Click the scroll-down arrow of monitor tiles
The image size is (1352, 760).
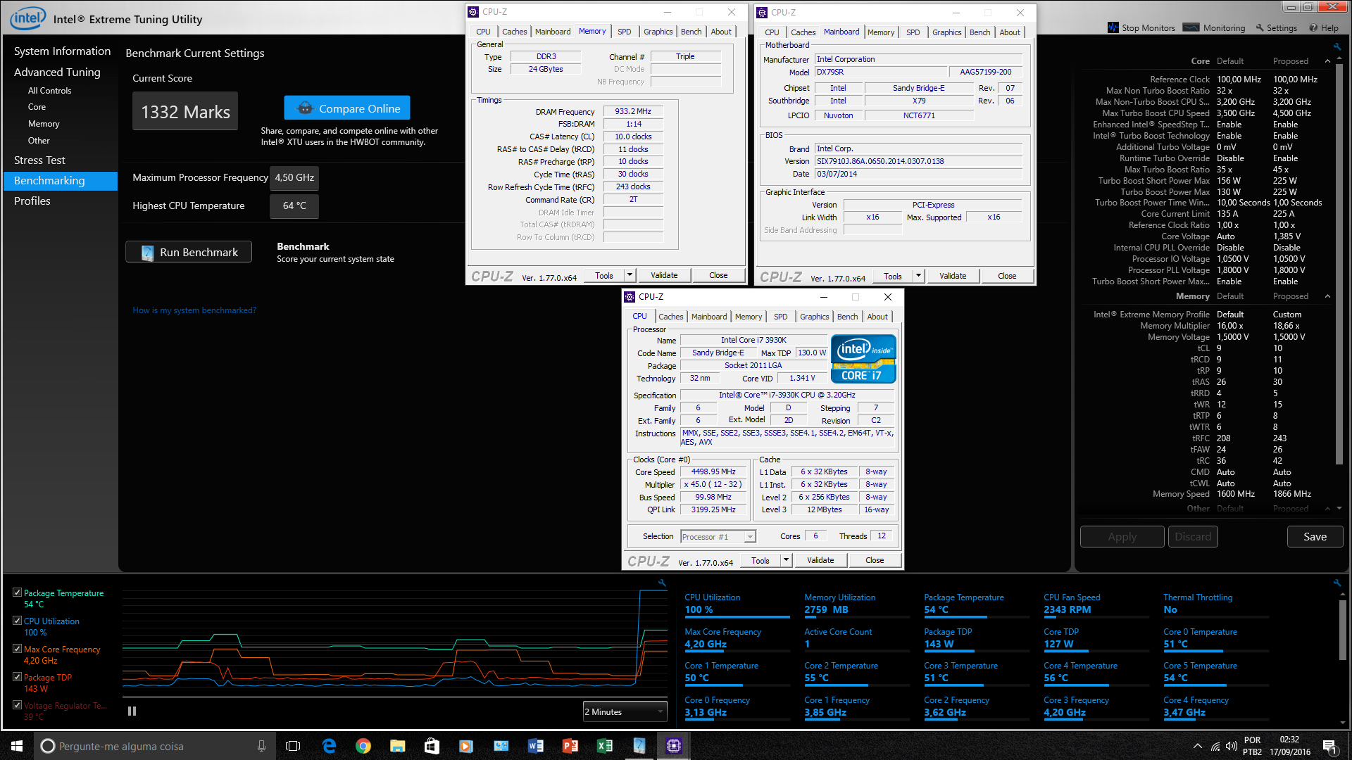(1341, 723)
